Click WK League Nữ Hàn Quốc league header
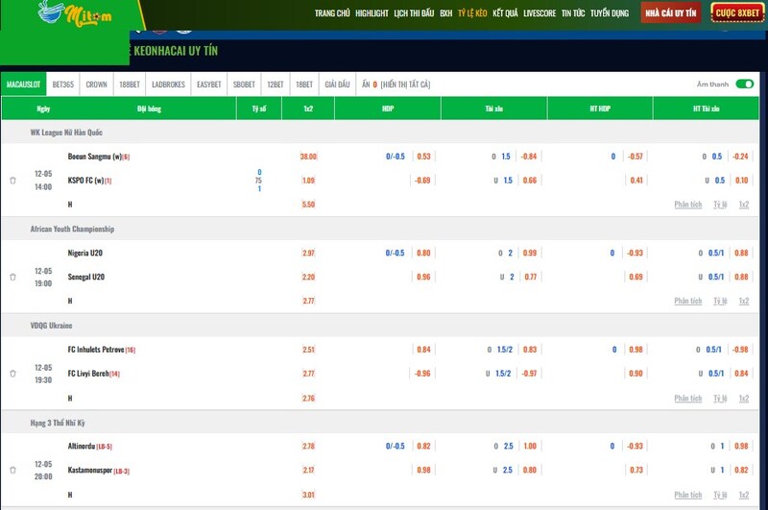This screenshot has width=768, height=510. (x=66, y=133)
